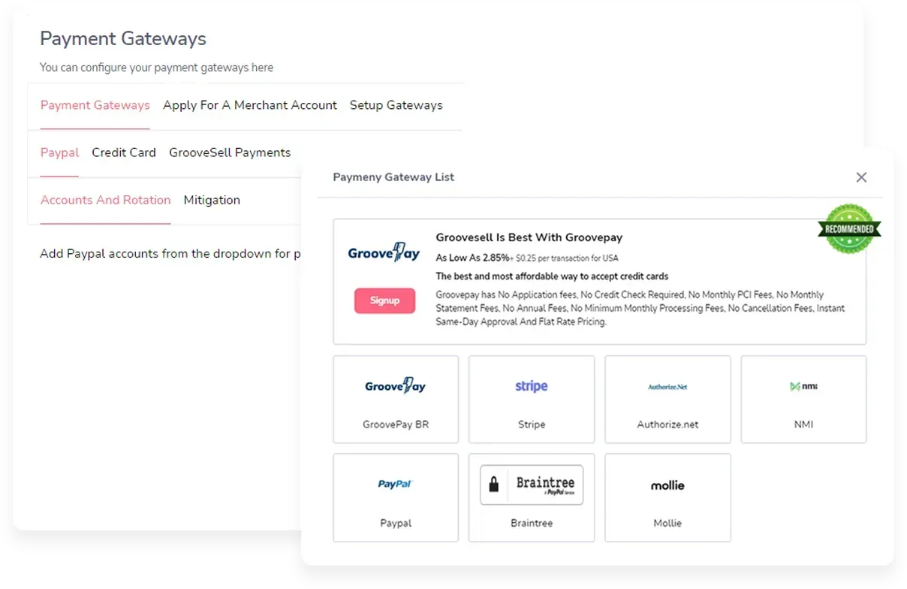Select the Paypal sub-tab
The width and height of the screenshot is (907, 589).
59,153
